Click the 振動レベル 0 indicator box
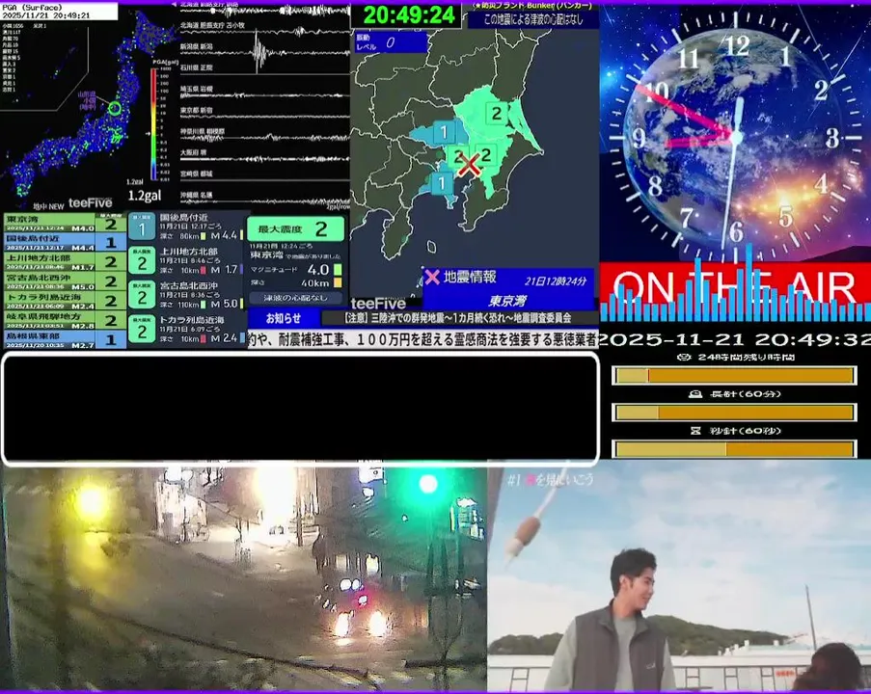 [x=391, y=42]
